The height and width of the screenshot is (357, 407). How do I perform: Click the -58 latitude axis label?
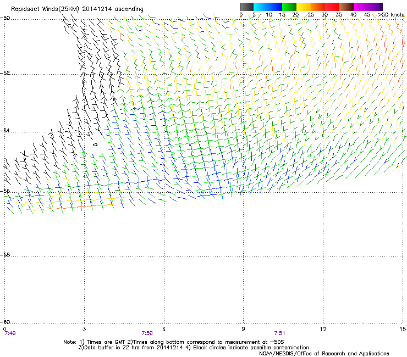(x=5, y=255)
